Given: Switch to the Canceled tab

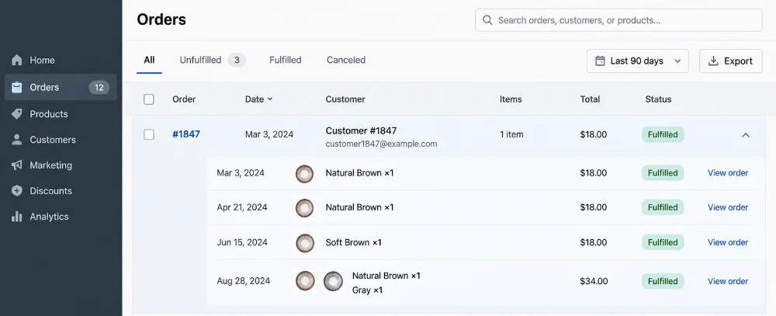Looking at the screenshot, I should click(x=346, y=60).
